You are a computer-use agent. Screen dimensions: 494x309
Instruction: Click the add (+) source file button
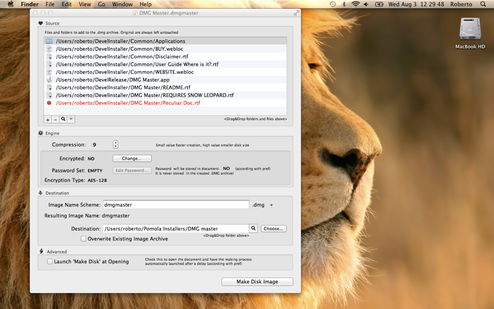click(x=48, y=119)
